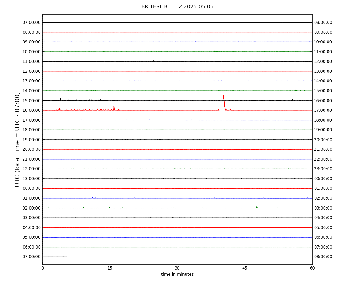Click right-axis end time label 23:00:00
355x294 pixels.
(x=323, y=169)
